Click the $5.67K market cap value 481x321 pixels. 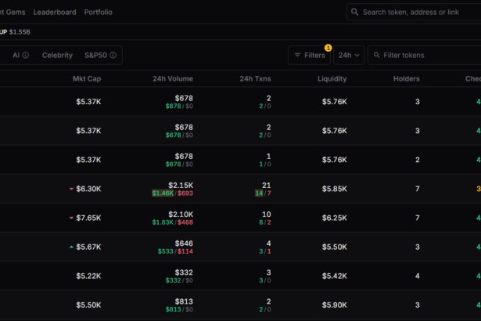(x=88, y=247)
